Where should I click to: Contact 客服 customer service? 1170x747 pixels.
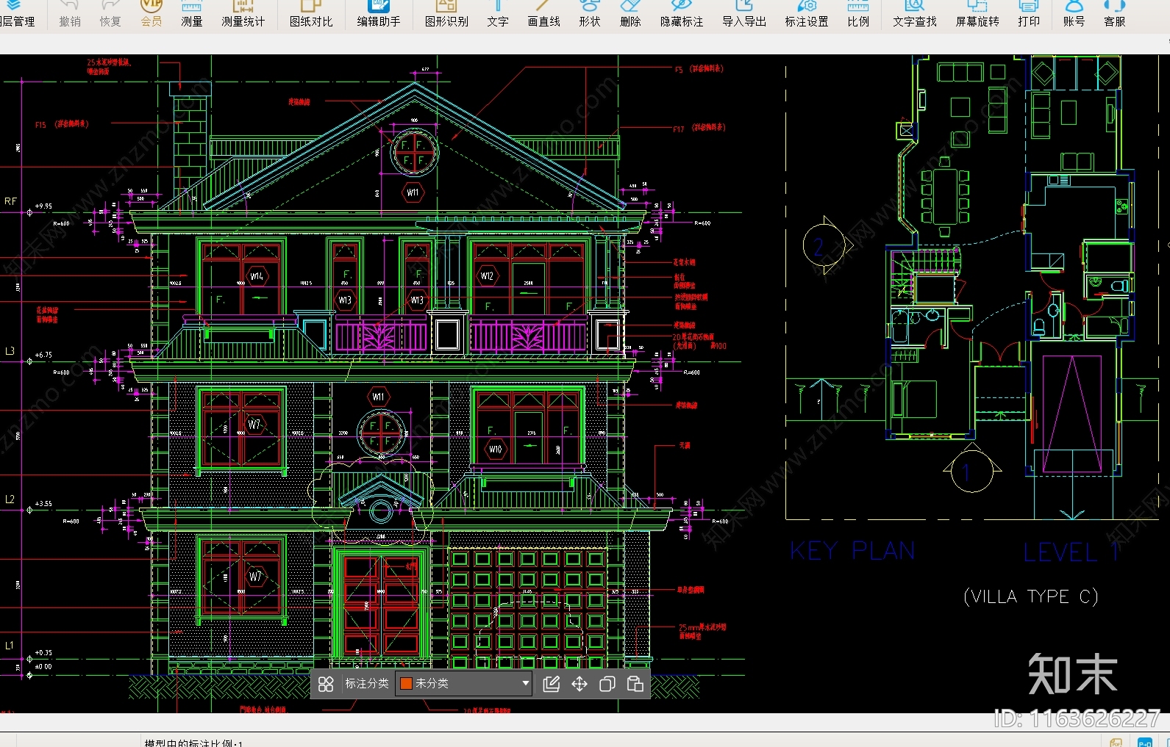point(1115,15)
